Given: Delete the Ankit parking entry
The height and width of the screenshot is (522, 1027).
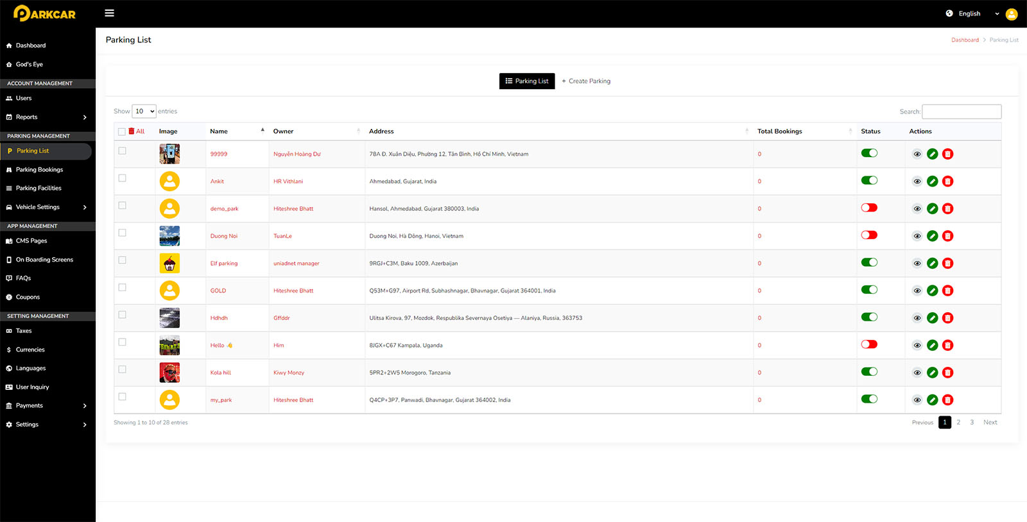Looking at the screenshot, I should (x=948, y=181).
